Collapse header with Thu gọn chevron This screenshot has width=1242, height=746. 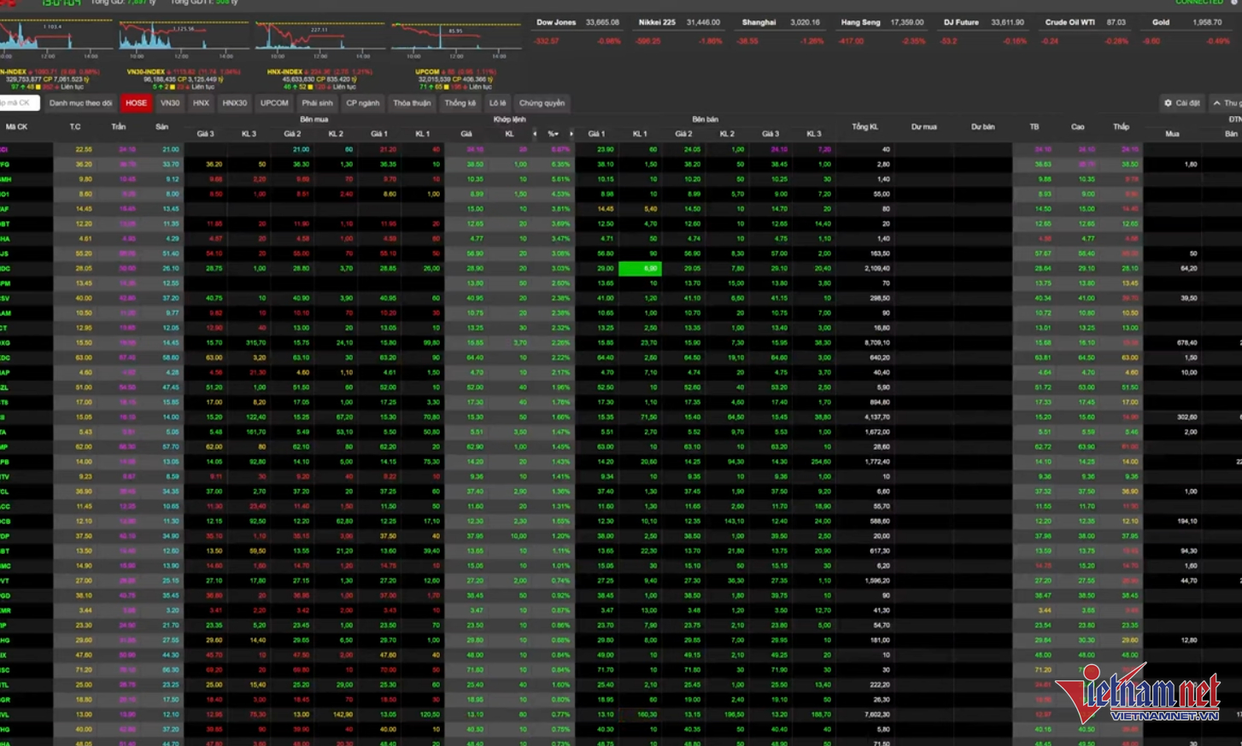click(x=1227, y=103)
